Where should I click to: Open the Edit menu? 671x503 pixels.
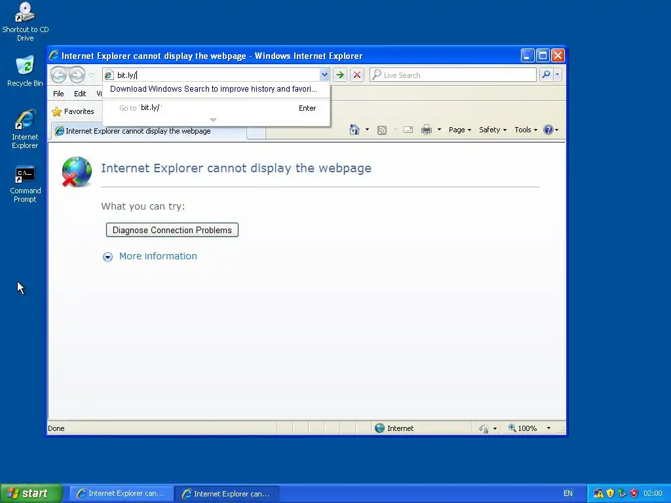click(x=80, y=94)
